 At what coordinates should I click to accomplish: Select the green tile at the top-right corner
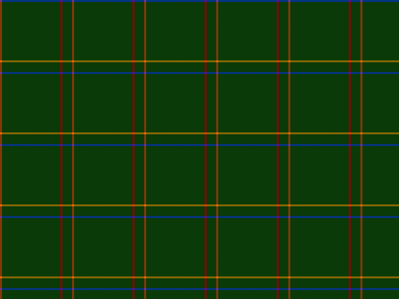(381, 31)
